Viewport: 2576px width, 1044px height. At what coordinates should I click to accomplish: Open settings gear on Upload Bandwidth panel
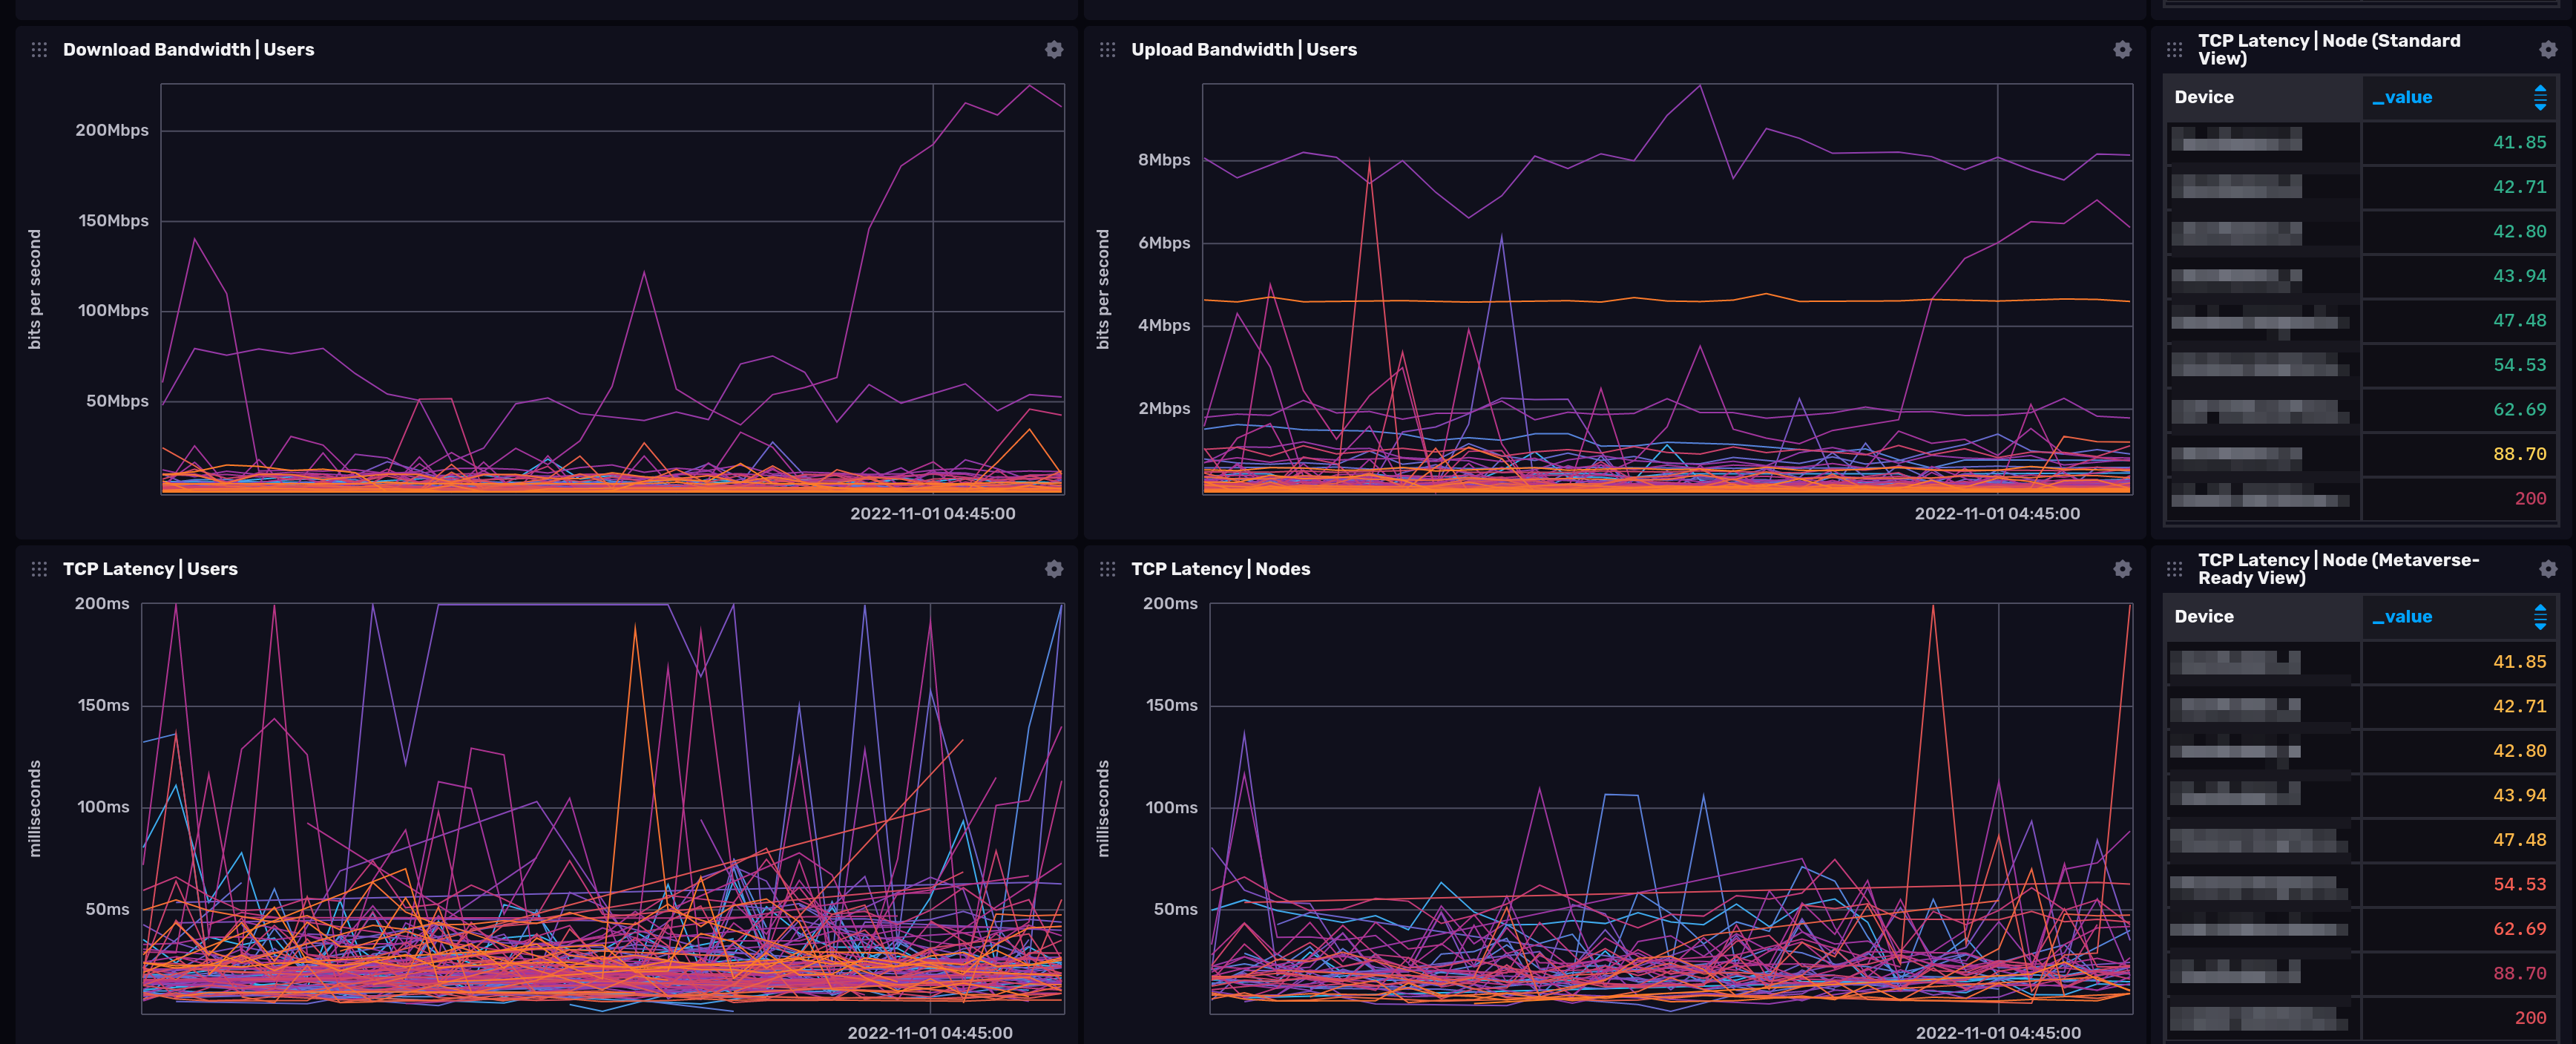click(2121, 49)
